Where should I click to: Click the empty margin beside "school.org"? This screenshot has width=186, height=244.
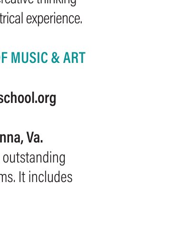point(120,98)
